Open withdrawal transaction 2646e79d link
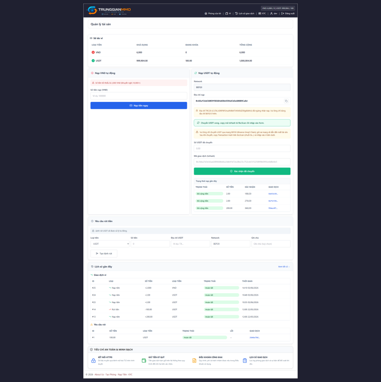This screenshot has height=382, width=381. [254, 337]
